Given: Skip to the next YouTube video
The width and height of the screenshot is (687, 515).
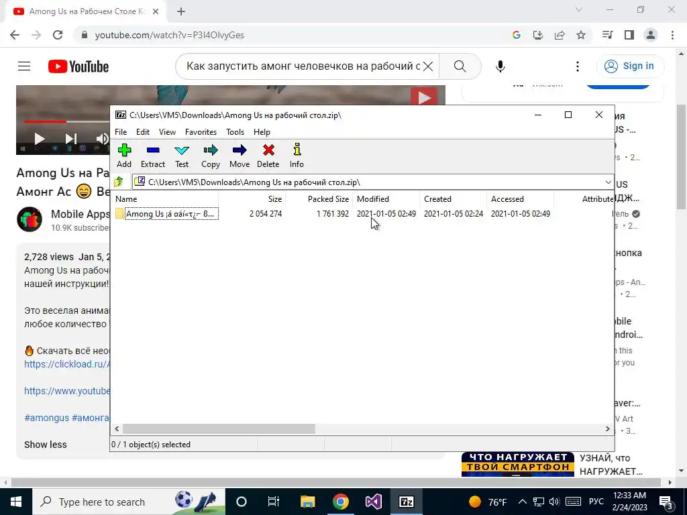Looking at the screenshot, I should coord(71,139).
